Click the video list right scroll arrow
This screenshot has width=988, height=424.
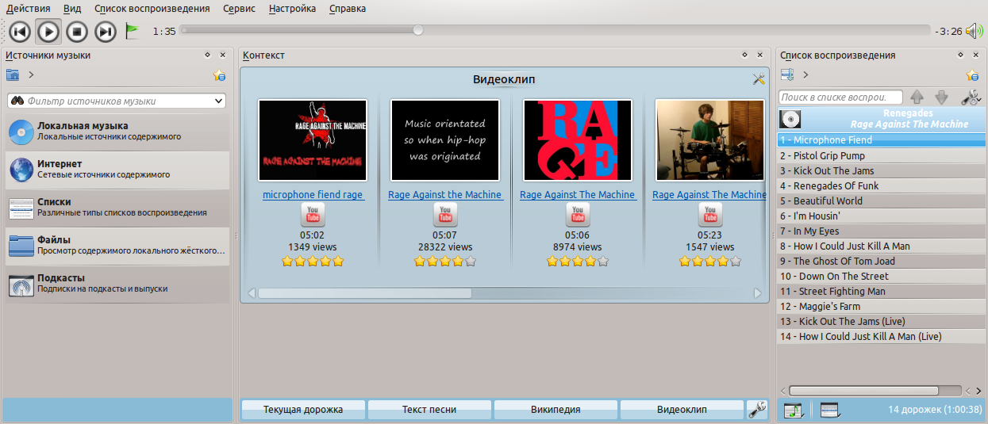tap(758, 293)
